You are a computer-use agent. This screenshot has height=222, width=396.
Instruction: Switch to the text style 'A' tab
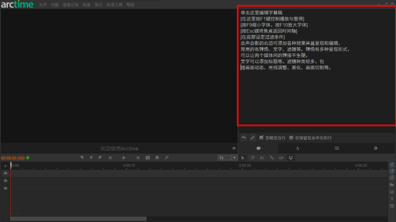click(x=297, y=148)
